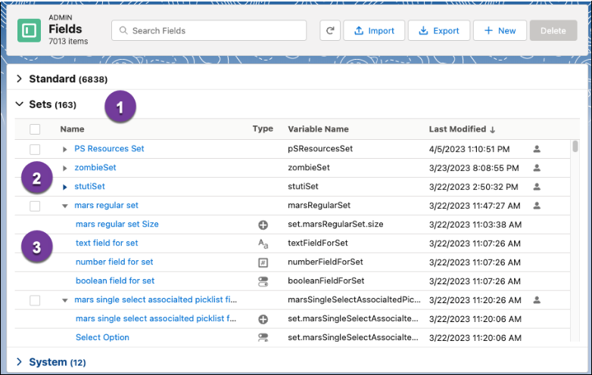
Task: Click user icon in mars single select associated row
Action: (537, 300)
